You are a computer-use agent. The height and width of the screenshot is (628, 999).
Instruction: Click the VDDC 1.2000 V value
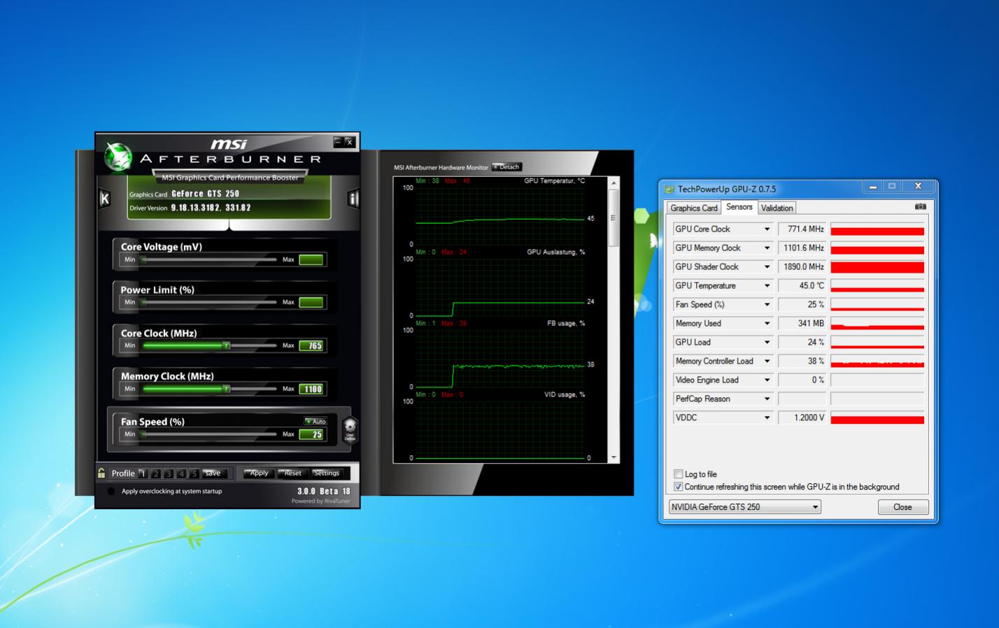coord(802,418)
